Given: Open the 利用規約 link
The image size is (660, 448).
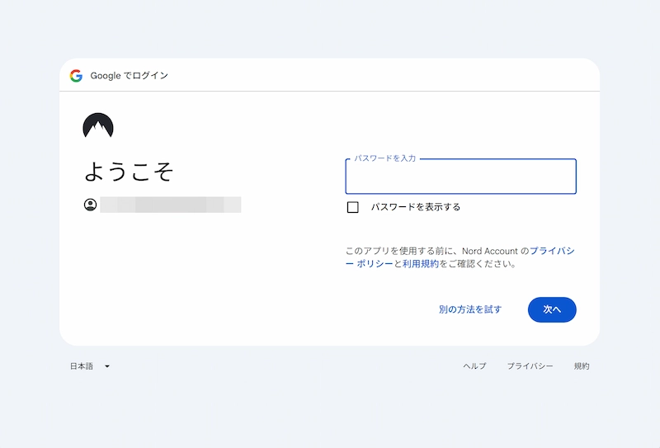Looking at the screenshot, I should point(420,264).
